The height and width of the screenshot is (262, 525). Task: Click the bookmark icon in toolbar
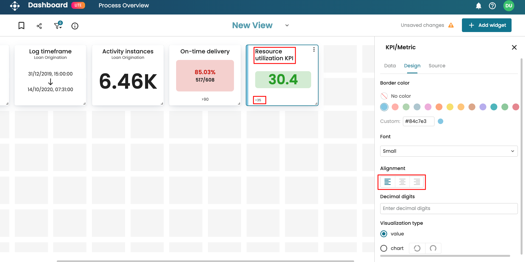(x=21, y=26)
